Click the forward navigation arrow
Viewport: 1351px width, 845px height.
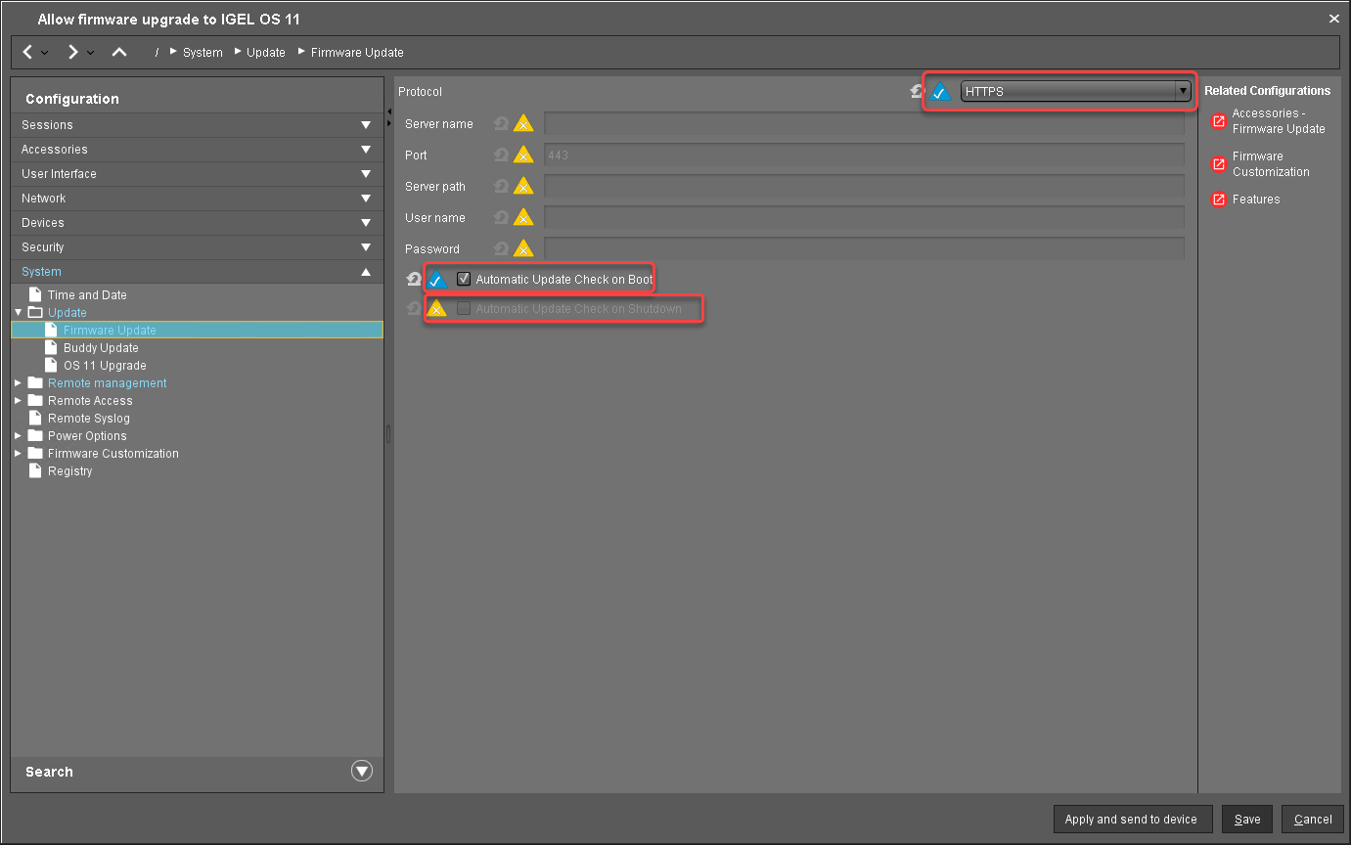point(72,52)
